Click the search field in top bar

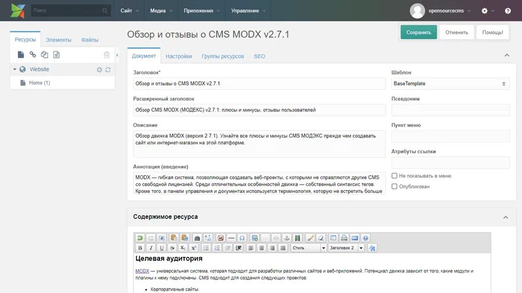[x=71, y=11]
